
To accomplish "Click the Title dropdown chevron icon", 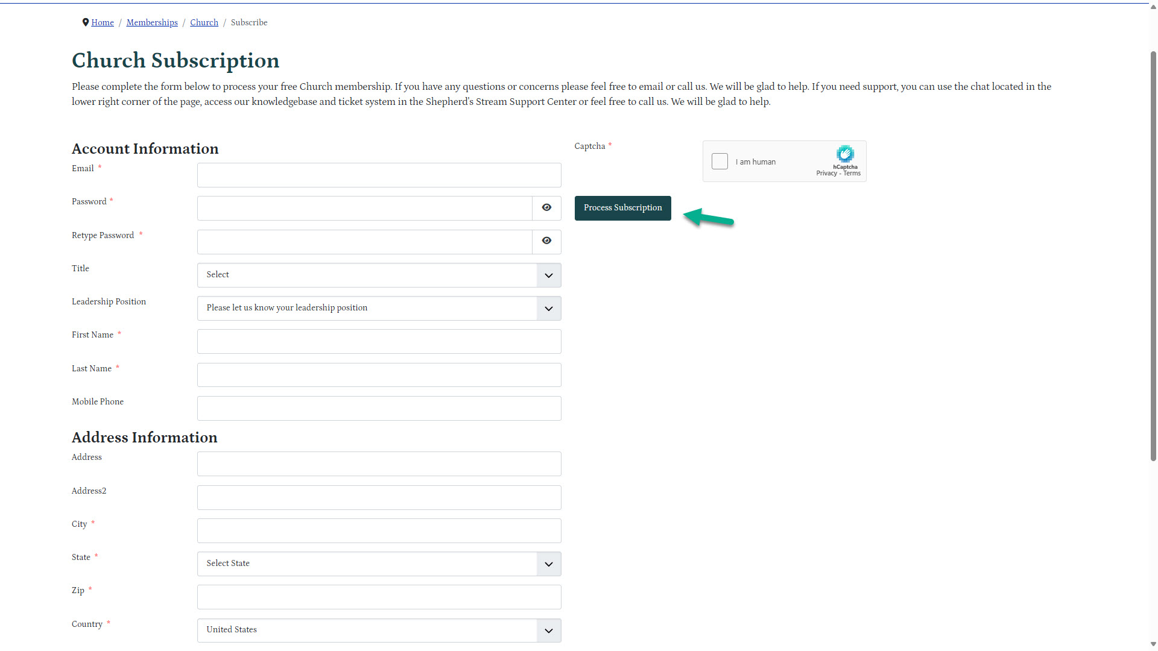I will tap(549, 275).
